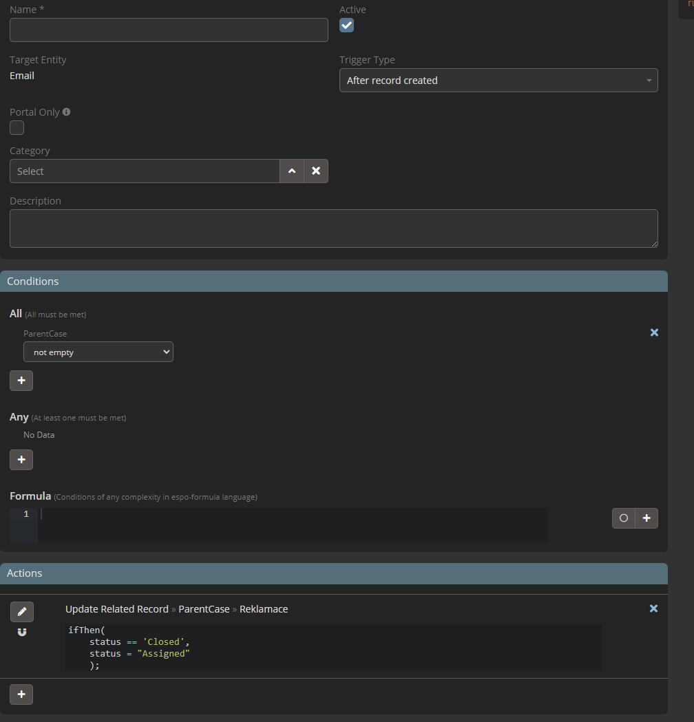The width and height of the screenshot is (694, 722).
Task: Clear the Category with the X button
Action: pos(316,171)
